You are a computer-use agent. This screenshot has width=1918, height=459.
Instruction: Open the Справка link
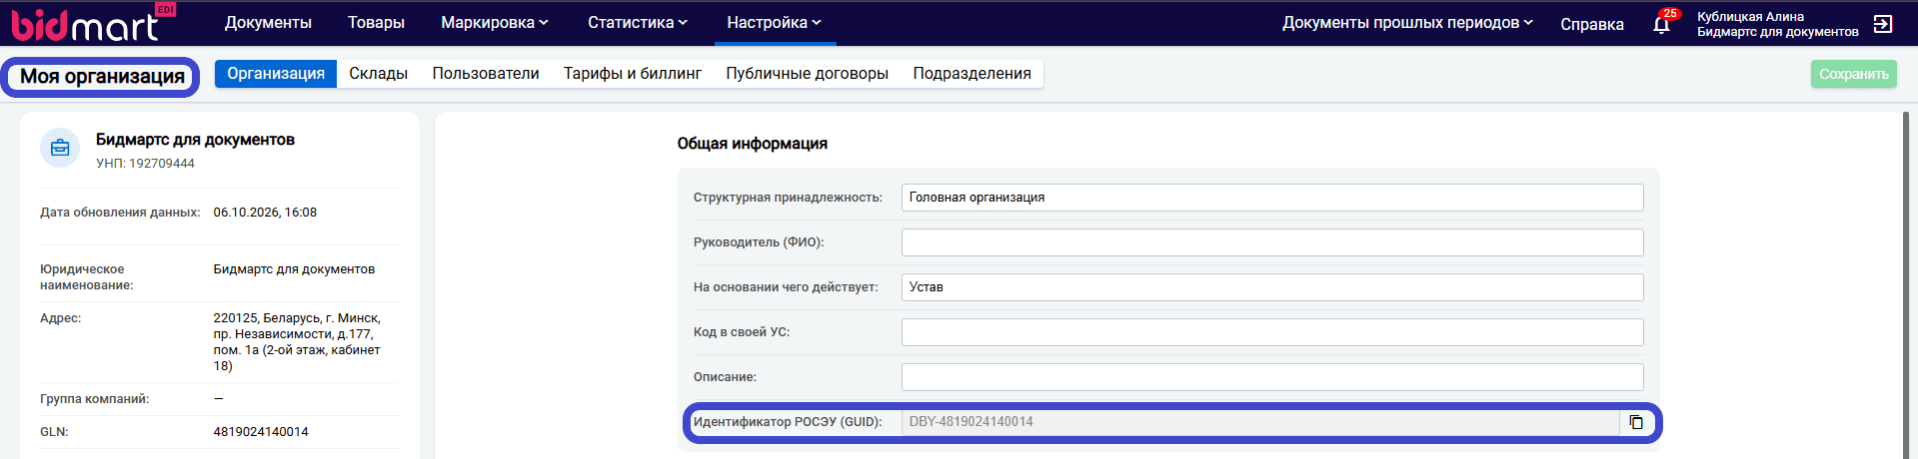click(1592, 24)
